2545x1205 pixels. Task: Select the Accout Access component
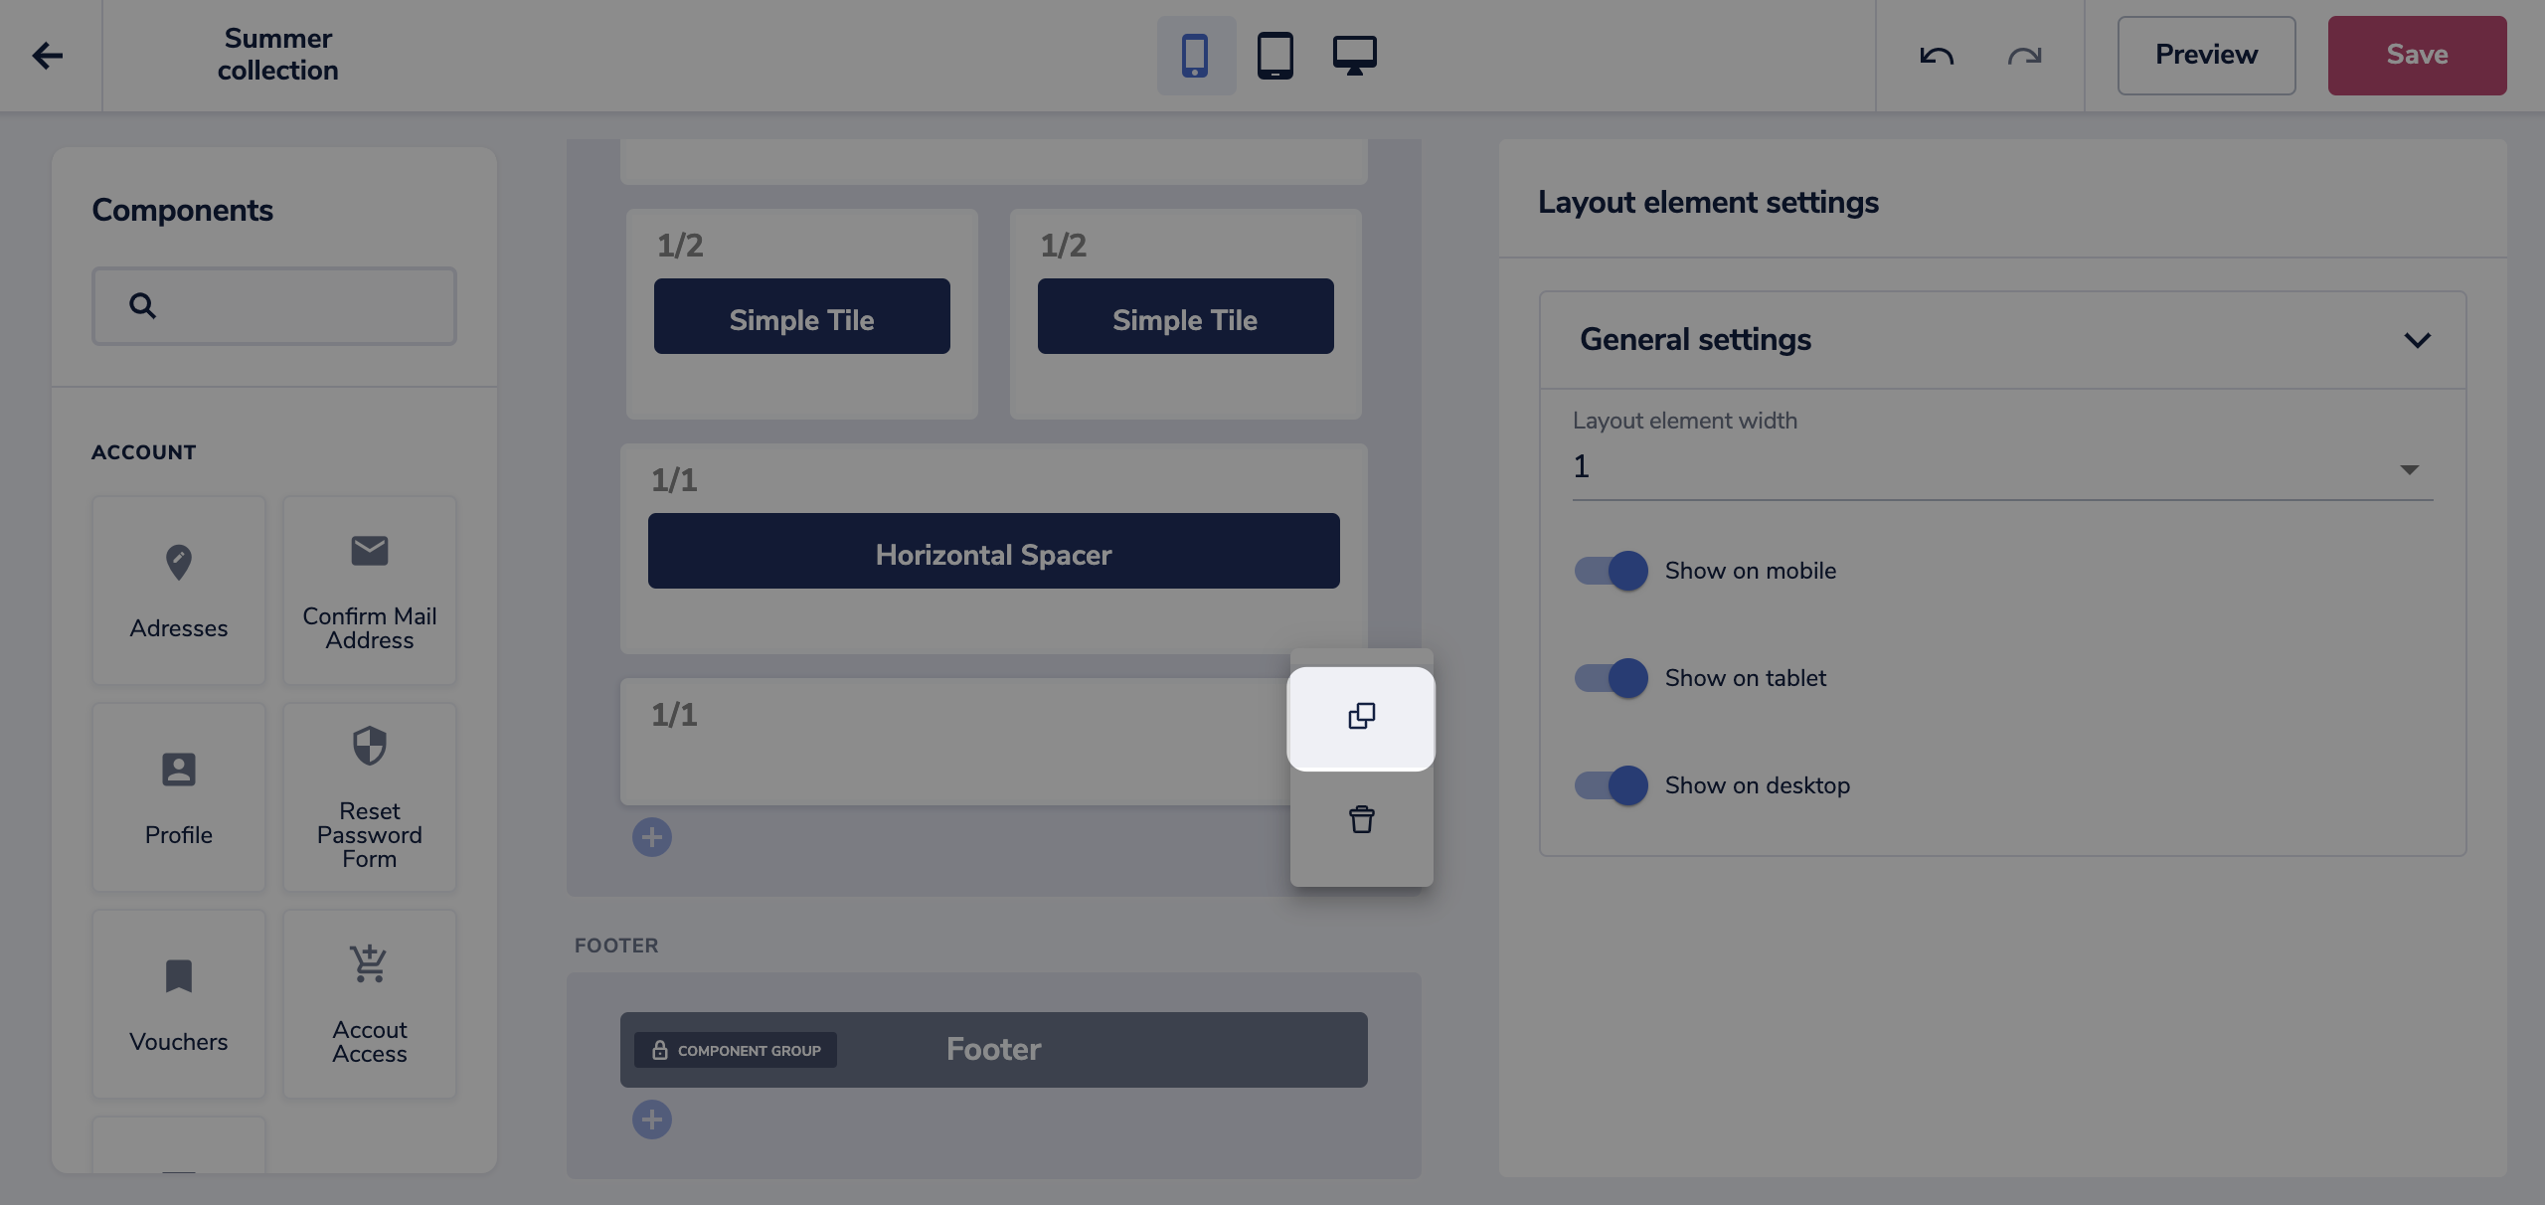370,1004
